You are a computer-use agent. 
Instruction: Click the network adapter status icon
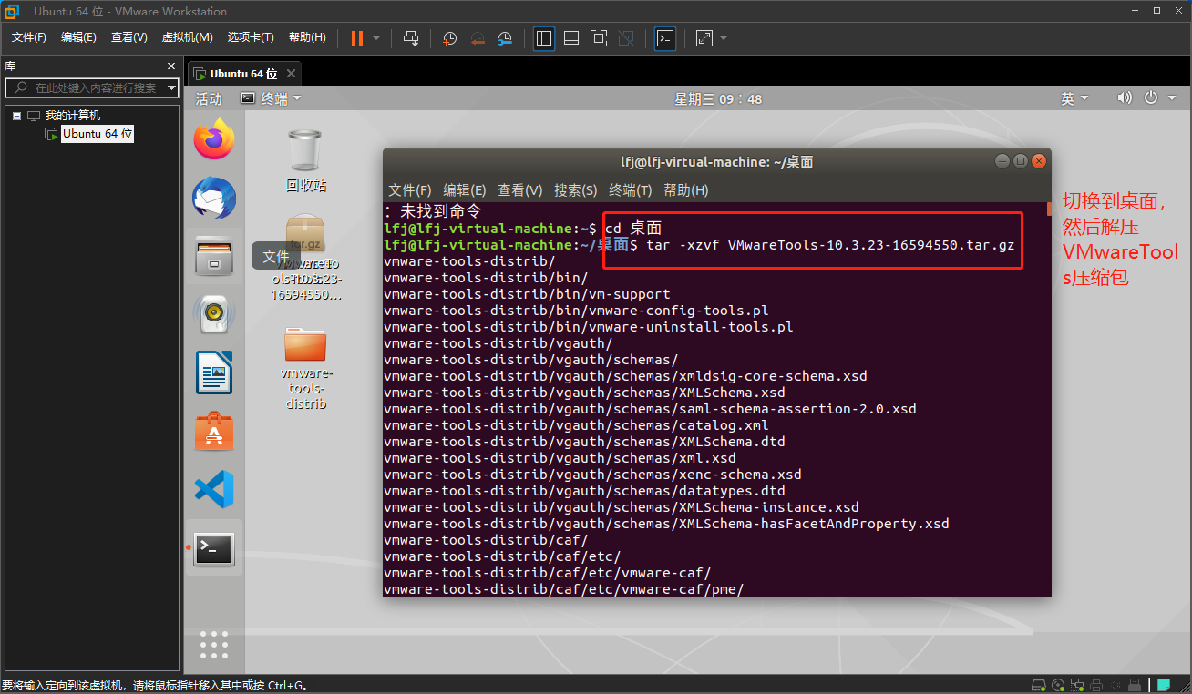1078,685
